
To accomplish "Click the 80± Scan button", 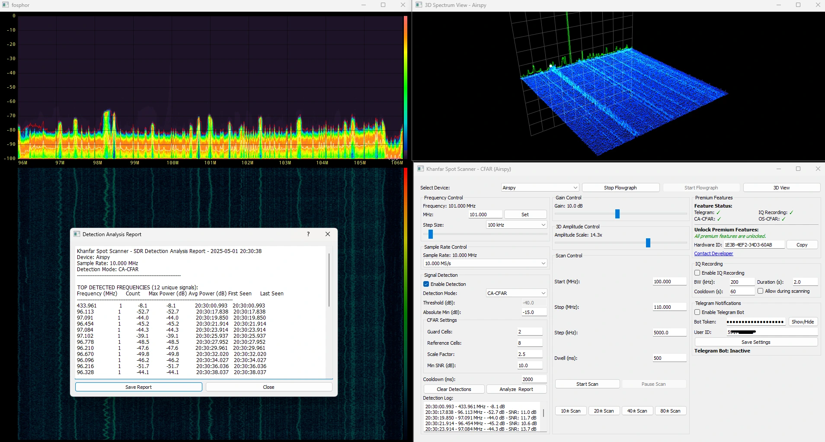I will 670,411.
